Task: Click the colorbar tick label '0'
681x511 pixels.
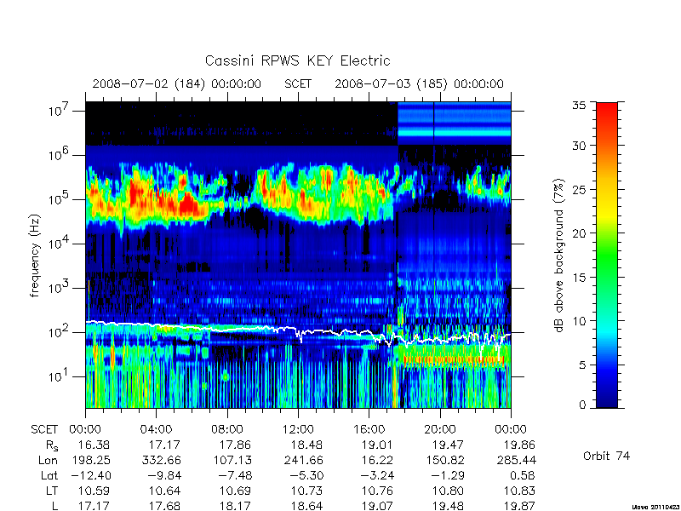Action: pyautogui.click(x=582, y=405)
